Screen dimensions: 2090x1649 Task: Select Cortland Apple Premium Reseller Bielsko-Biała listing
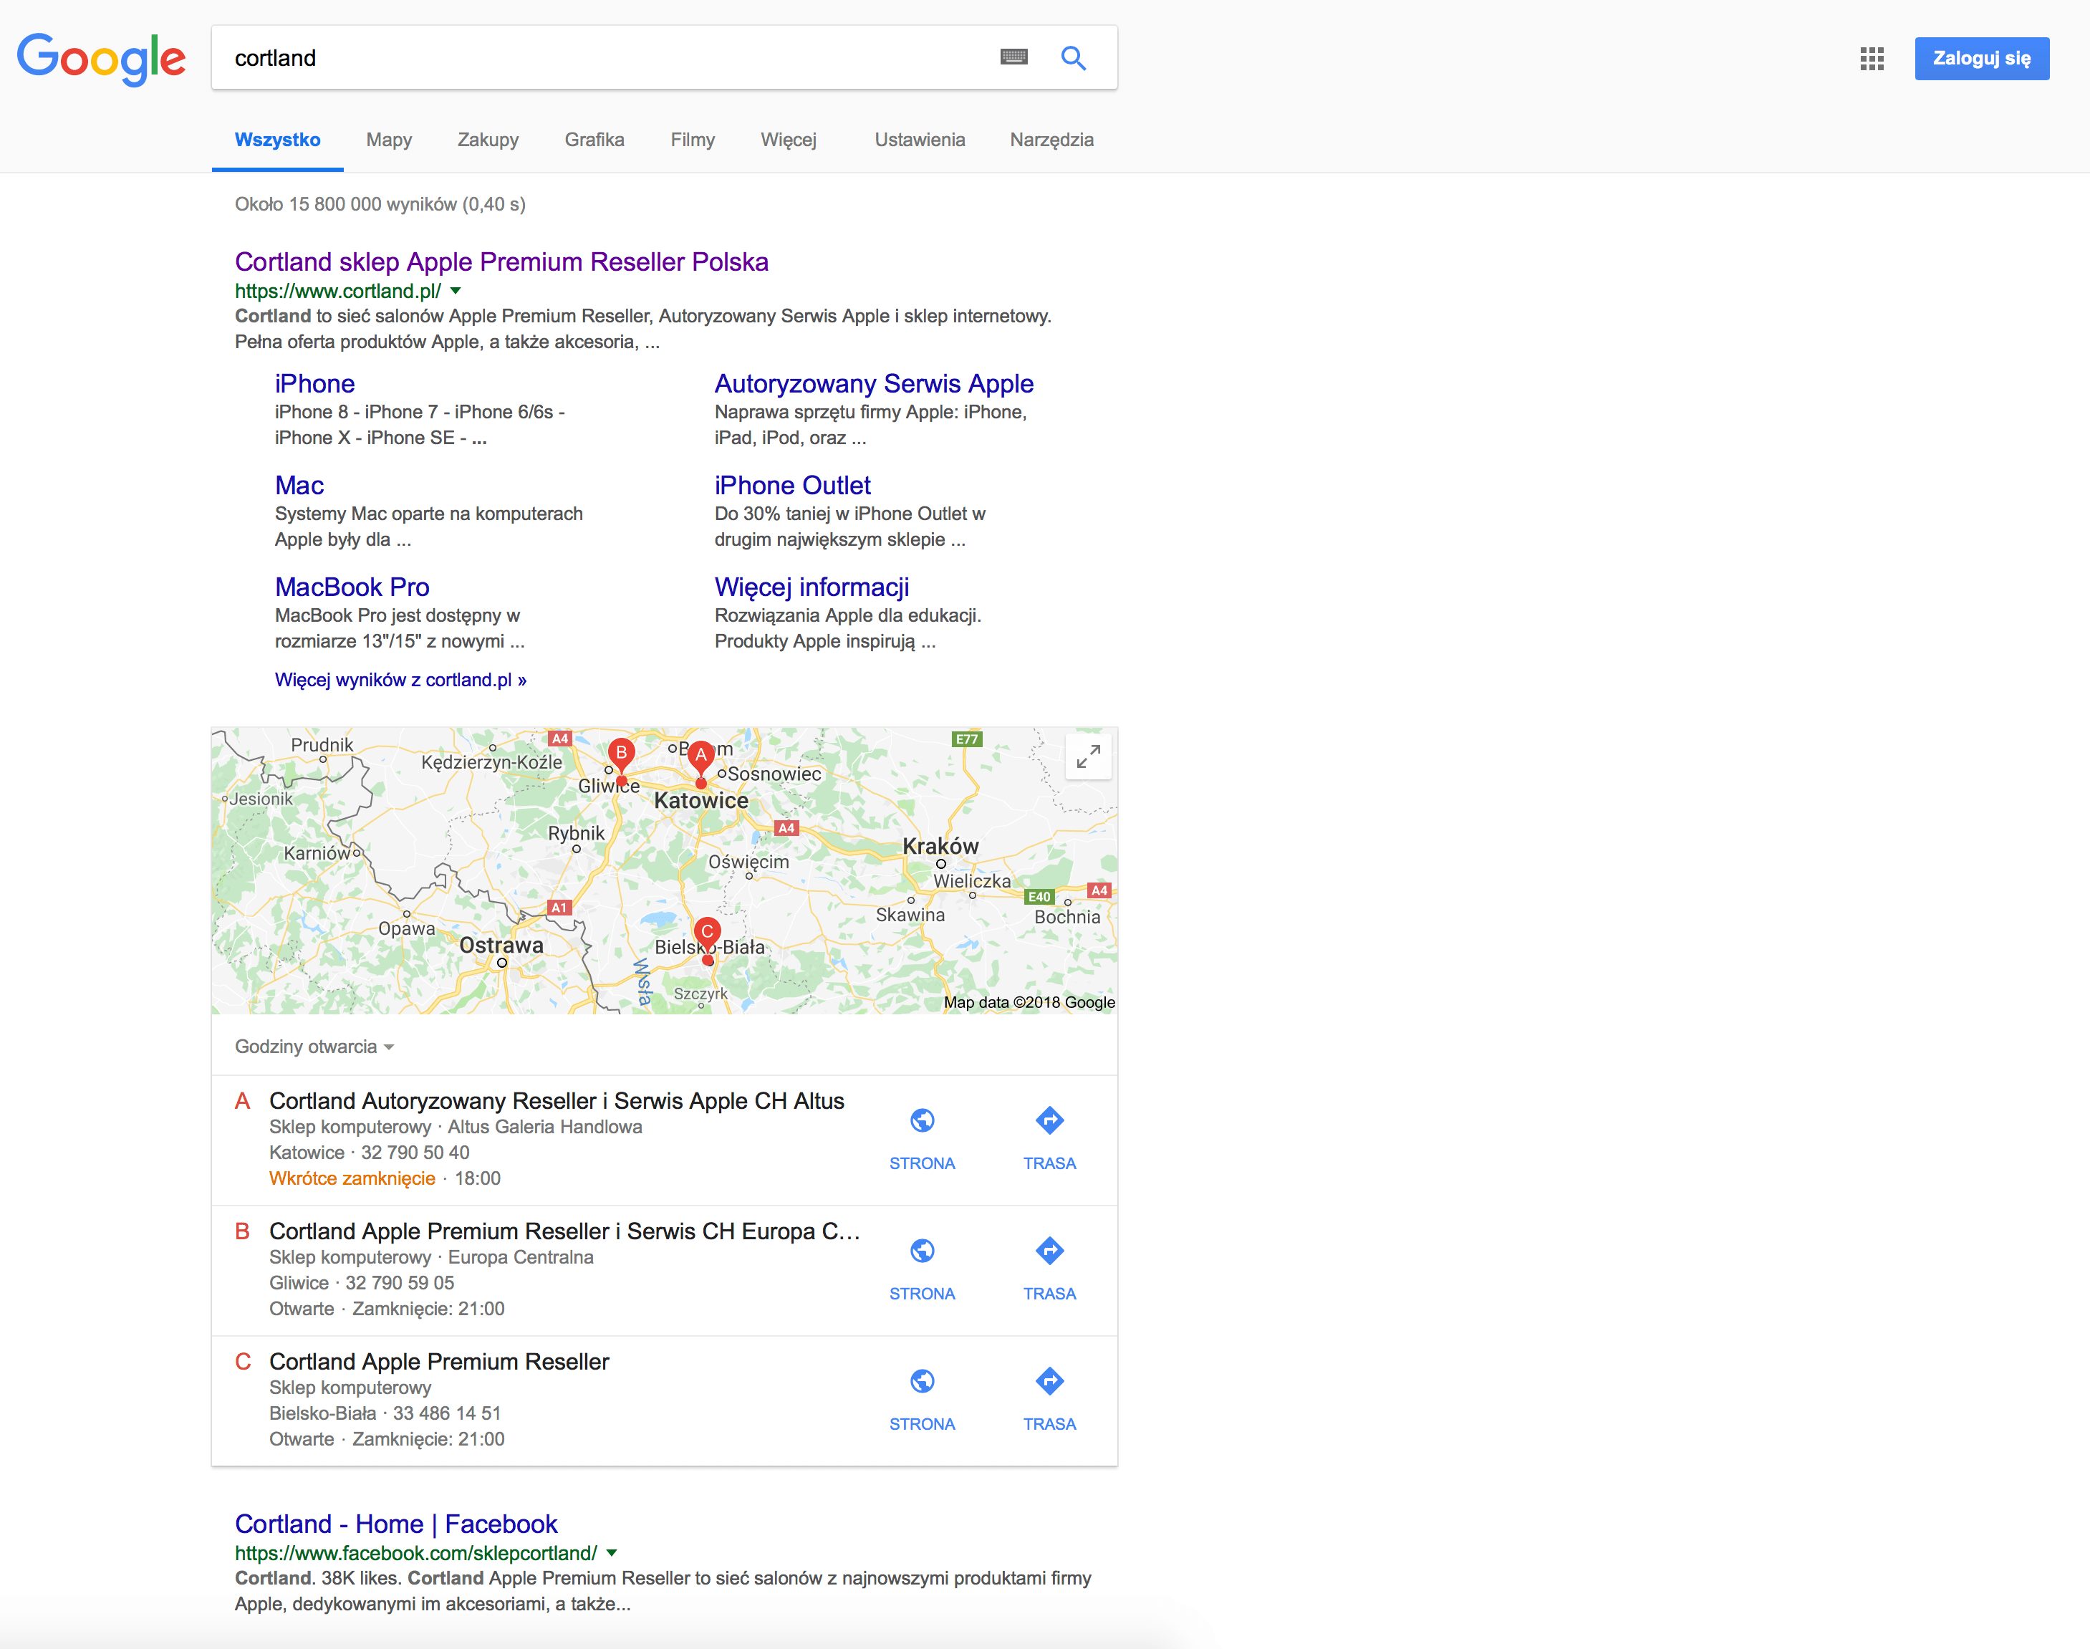pyautogui.click(x=438, y=1361)
